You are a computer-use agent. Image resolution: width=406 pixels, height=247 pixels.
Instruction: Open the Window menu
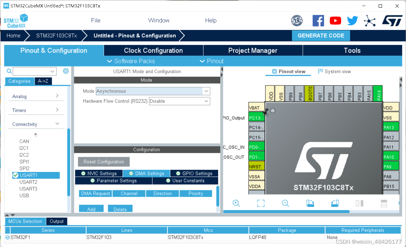point(159,21)
